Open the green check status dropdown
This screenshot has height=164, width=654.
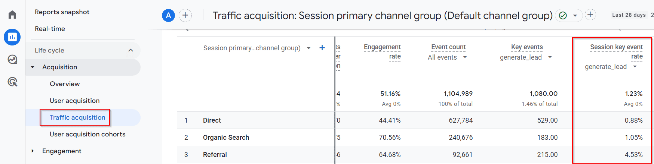click(568, 15)
